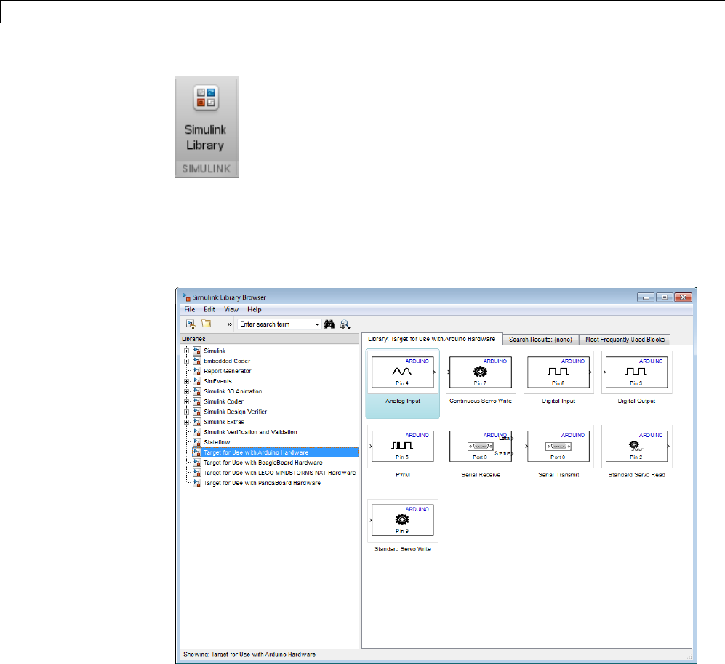
Task: Switch to Most Frequently Used Blocks tab
Action: click(625, 340)
